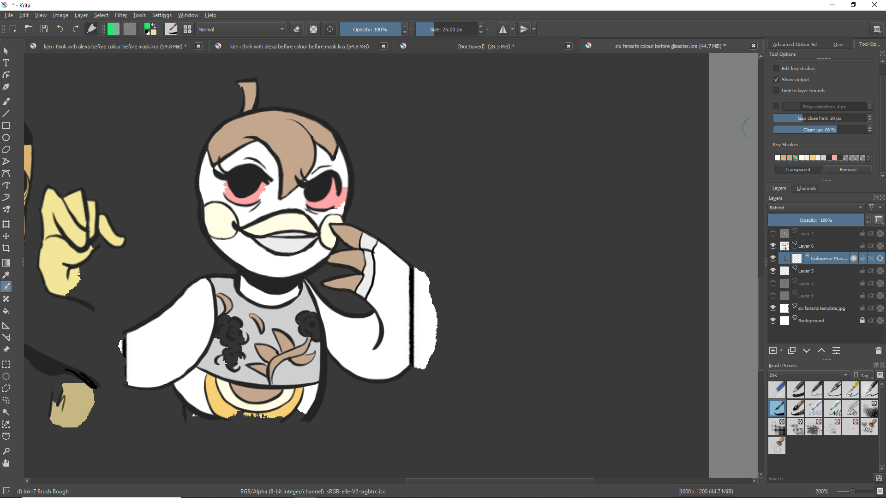Save the document via toolbar icon
886x498 pixels.
click(x=44, y=29)
